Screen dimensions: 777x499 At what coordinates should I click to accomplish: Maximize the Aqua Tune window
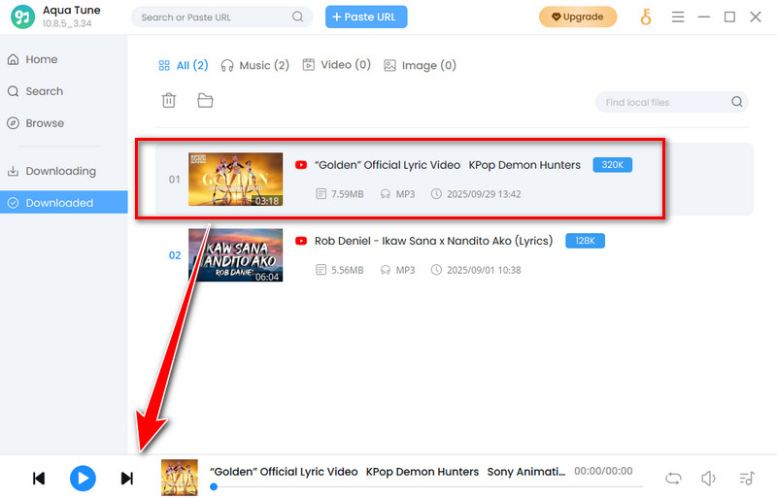click(729, 17)
